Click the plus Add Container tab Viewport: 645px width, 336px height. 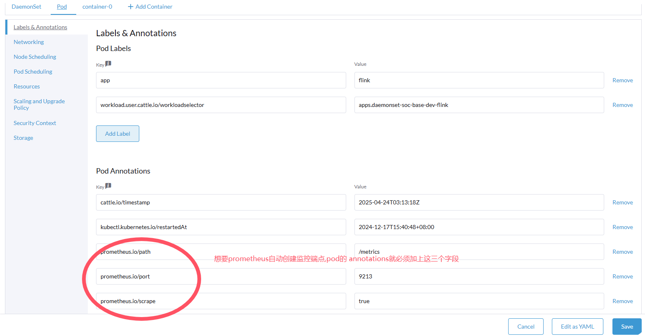(x=150, y=7)
